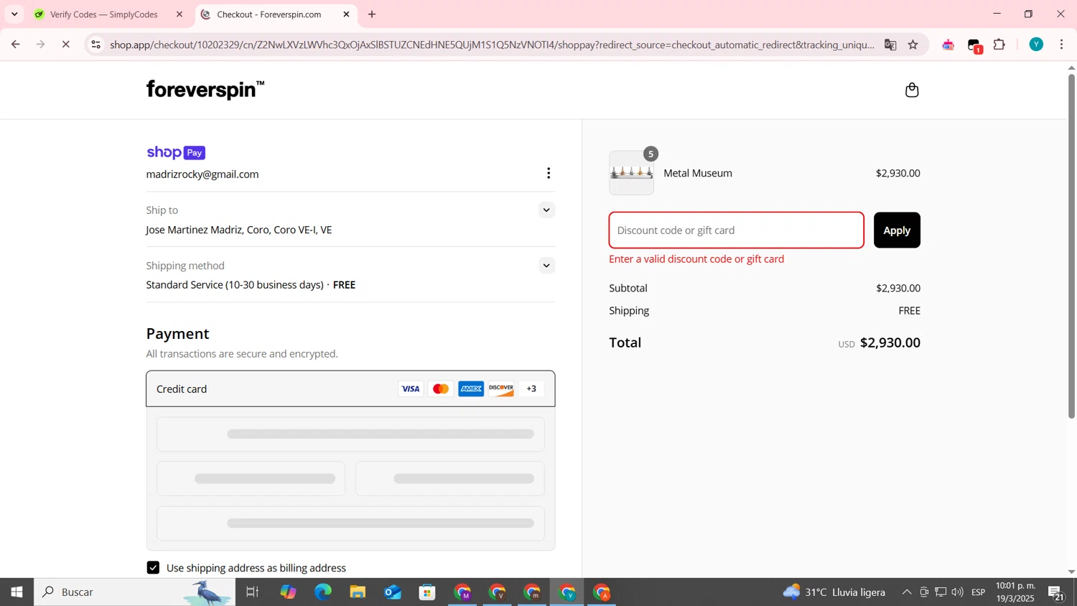Select the Credit card payment option
Screen dimensions: 1077x606
(350, 389)
